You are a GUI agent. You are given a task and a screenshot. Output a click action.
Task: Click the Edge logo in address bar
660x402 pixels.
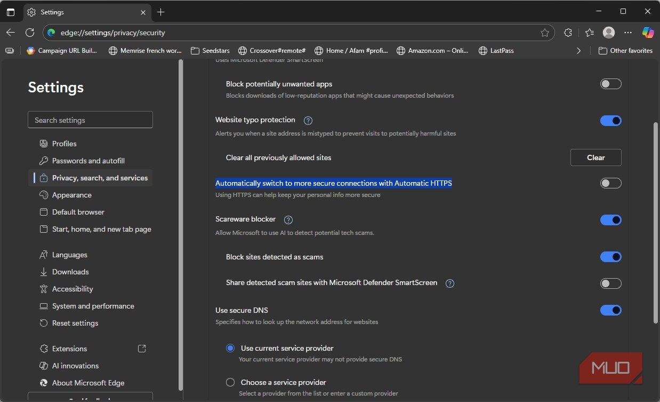coord(51,33)
